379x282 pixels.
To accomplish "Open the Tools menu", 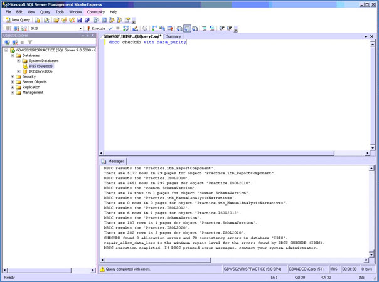I will (60, 12).
